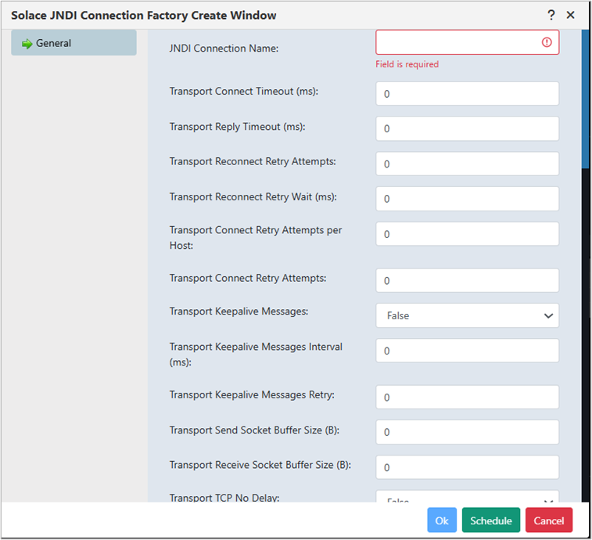This screenshot has width=592, height=540.
Task: Open Transport TCP No Delay dropdown
Action: coord(467,496)
